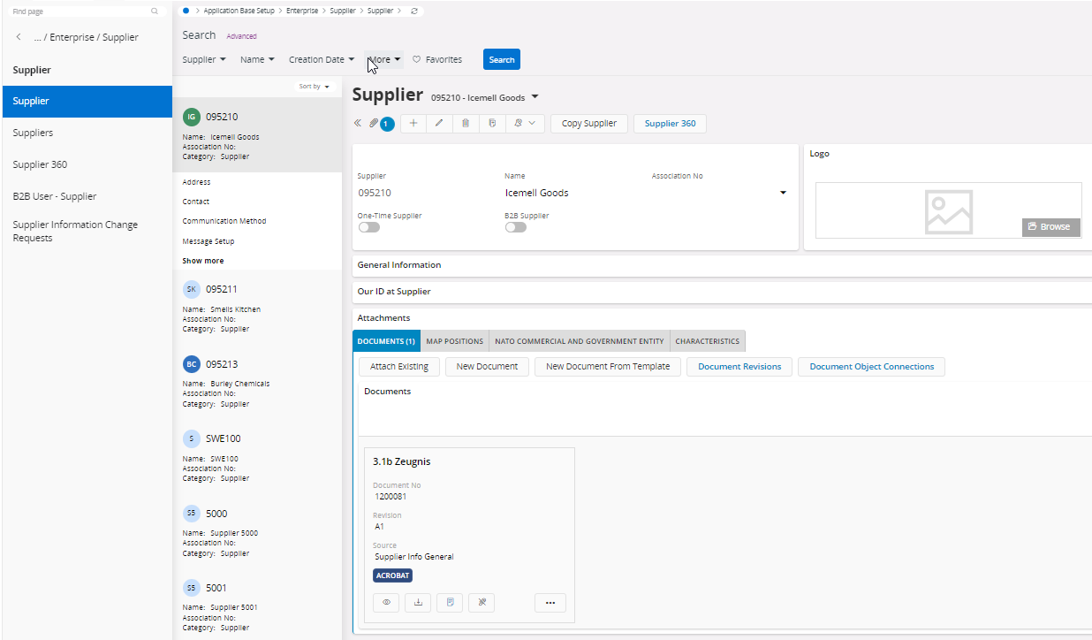Expand the General Information section
1092x640 pixels.
tap(399, 265)
